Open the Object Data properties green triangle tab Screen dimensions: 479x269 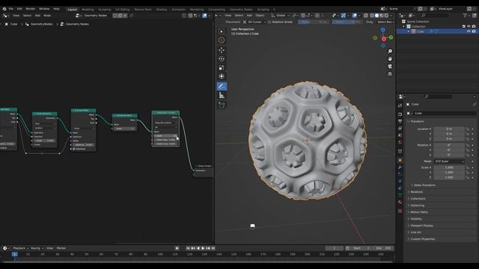click(x=400, y=195)
